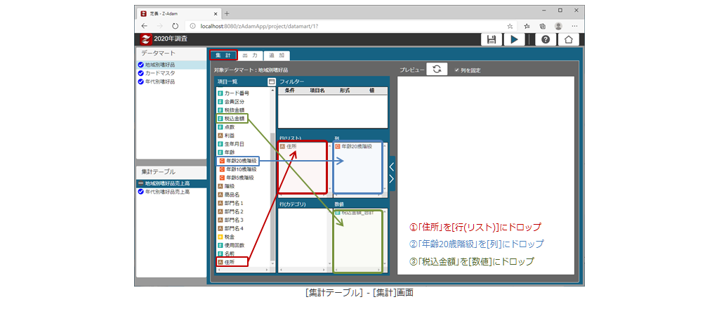
Task: Open browser favorites list icon
Action: 527,26
